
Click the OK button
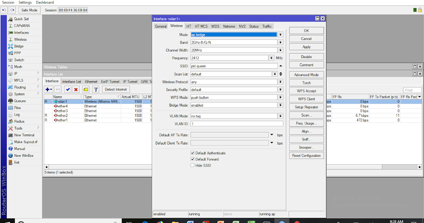306,31
